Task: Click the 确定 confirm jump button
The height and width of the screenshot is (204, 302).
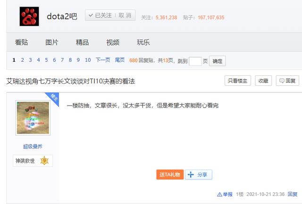Action: (218, 61)
